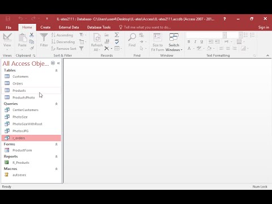Toggle Italic text formatting

(x=195, y=42)
